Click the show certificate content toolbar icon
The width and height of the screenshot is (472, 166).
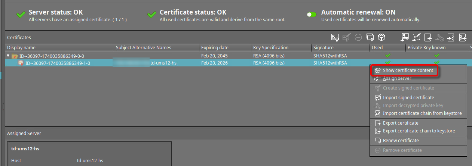[x=381, y=37]
